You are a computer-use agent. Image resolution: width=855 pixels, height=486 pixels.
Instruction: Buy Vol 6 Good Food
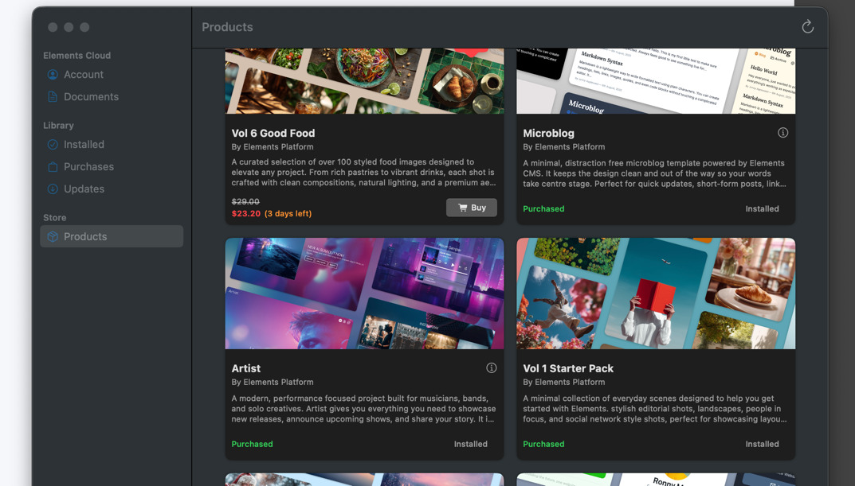coord(472,208)
